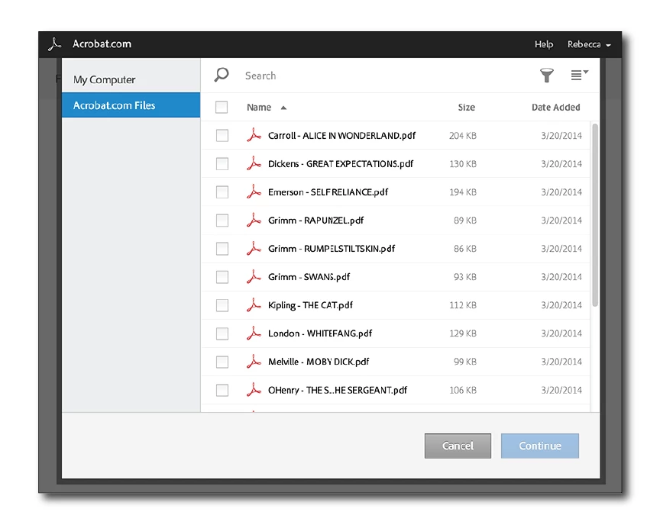
Task: Open the Rebecca account dropdown
Action: 589,44
